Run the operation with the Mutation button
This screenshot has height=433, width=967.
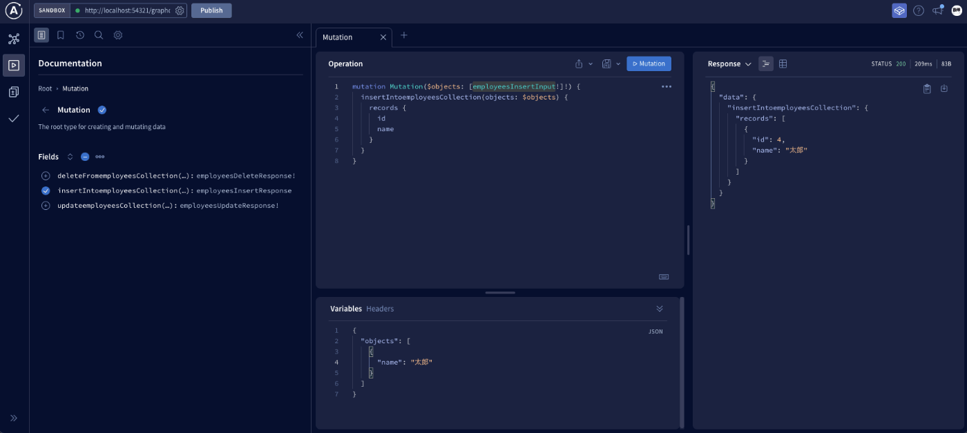point(649,64)
